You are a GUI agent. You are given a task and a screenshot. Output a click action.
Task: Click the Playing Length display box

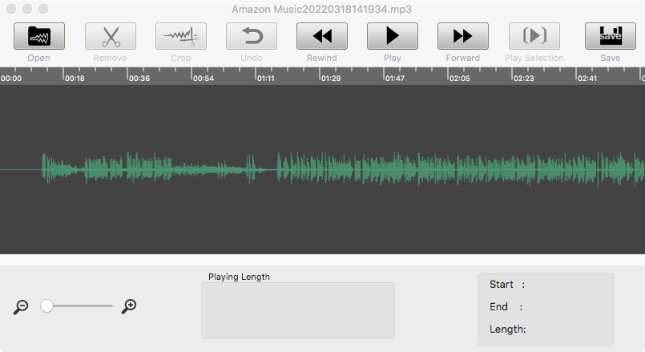pyautogui.click(x=298, y=311)
